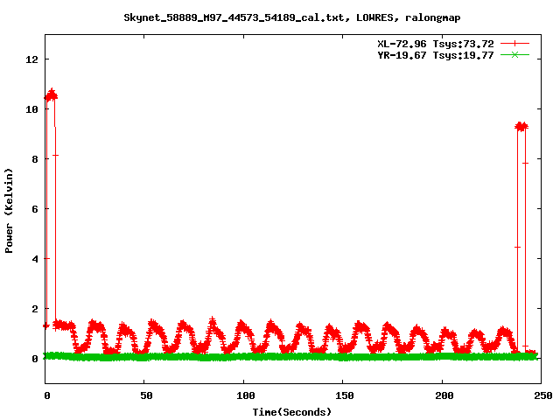Click the Time(Seconds) axis label
Image resolution: width=560 pixels, height=420 pixels.
tap(291, 412)
